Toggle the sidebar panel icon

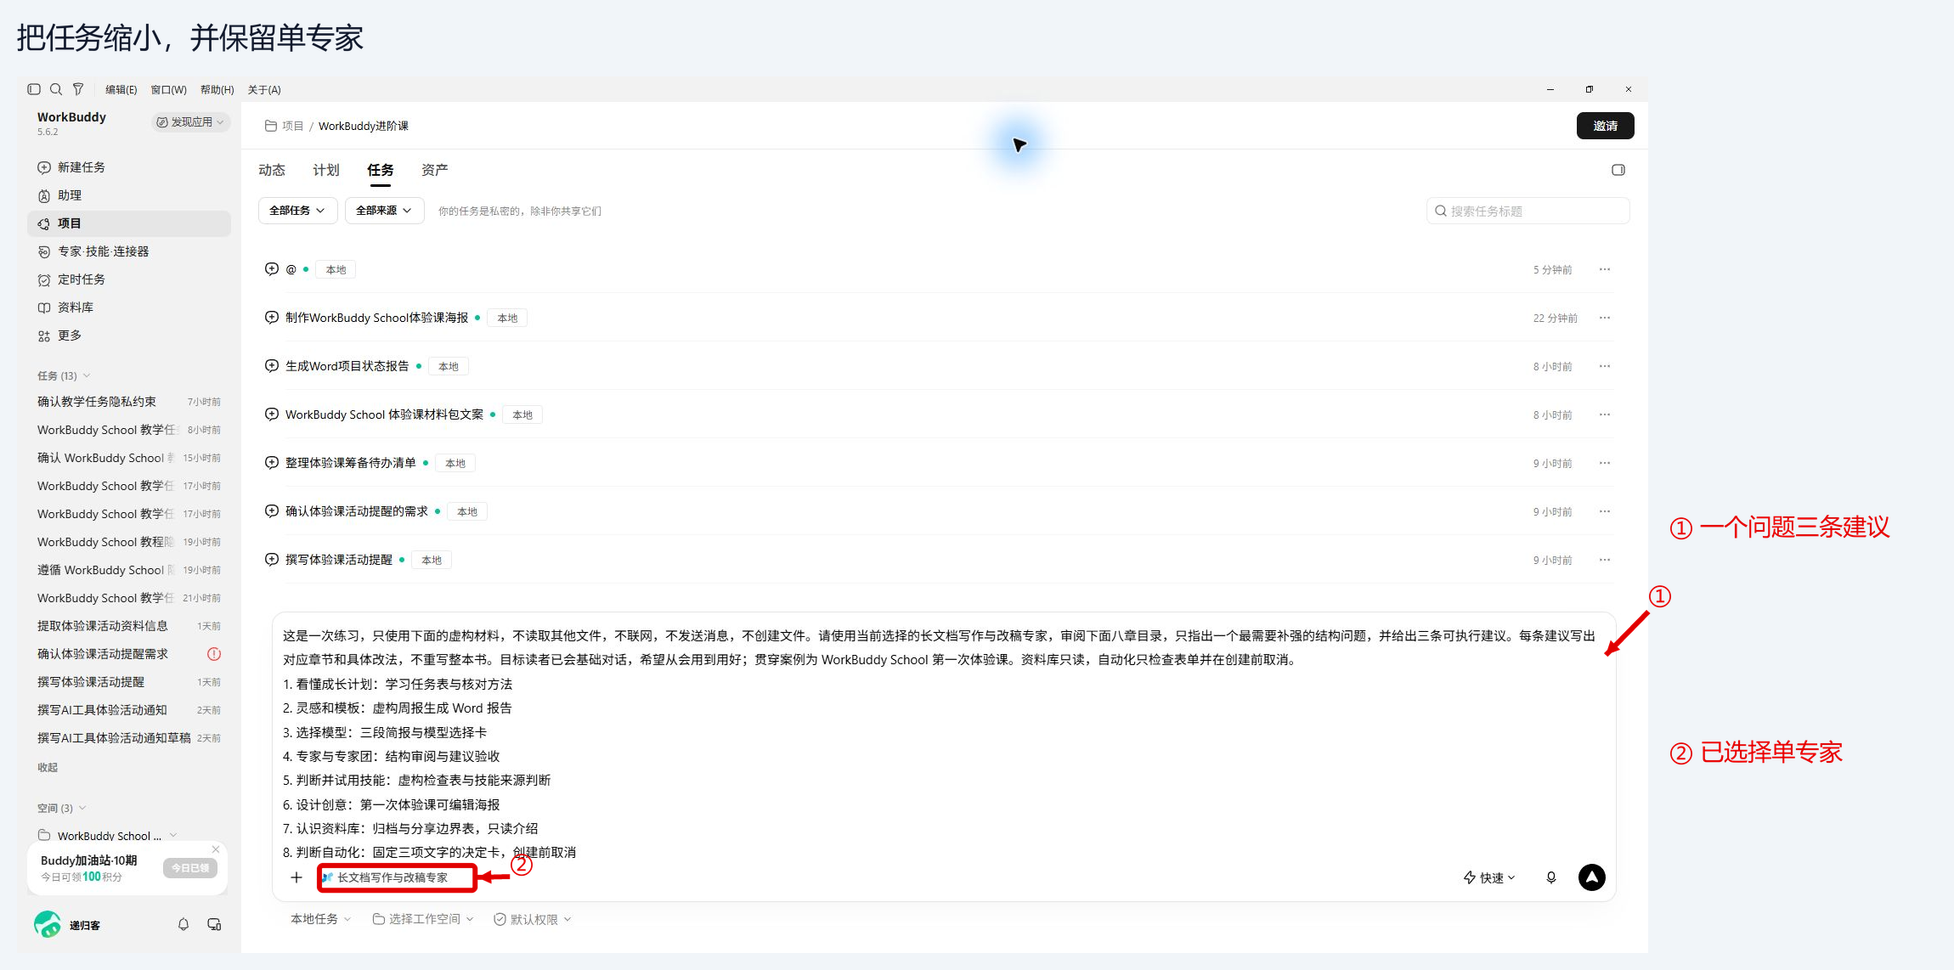pos(34,89)
